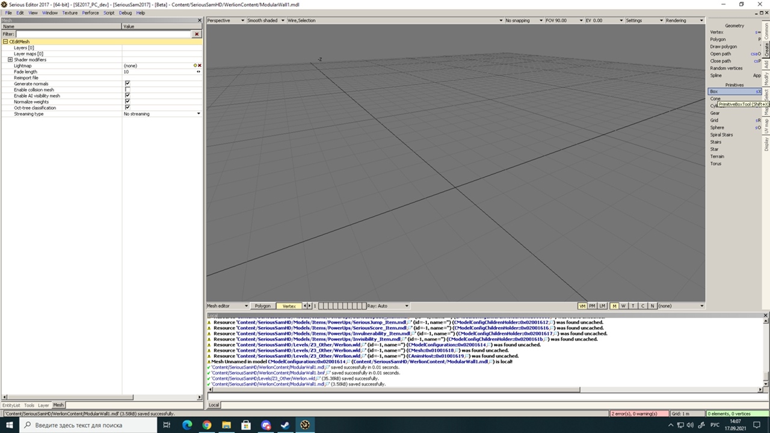Expand the Shader modifiers node
This screenshot has height=433, width=770.
click(10, 60)
